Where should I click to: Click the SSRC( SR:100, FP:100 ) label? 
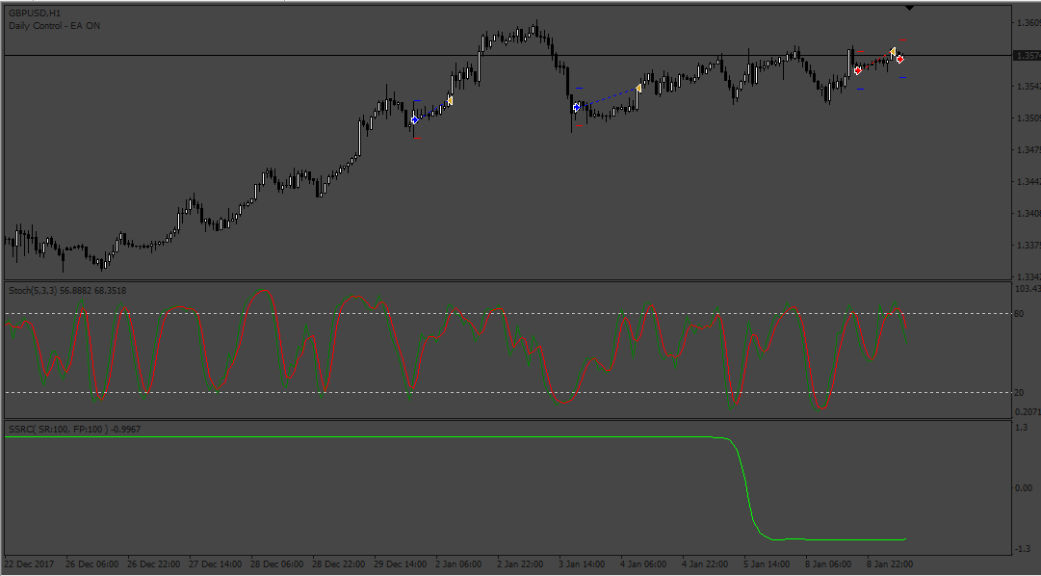tap(74, 430)
